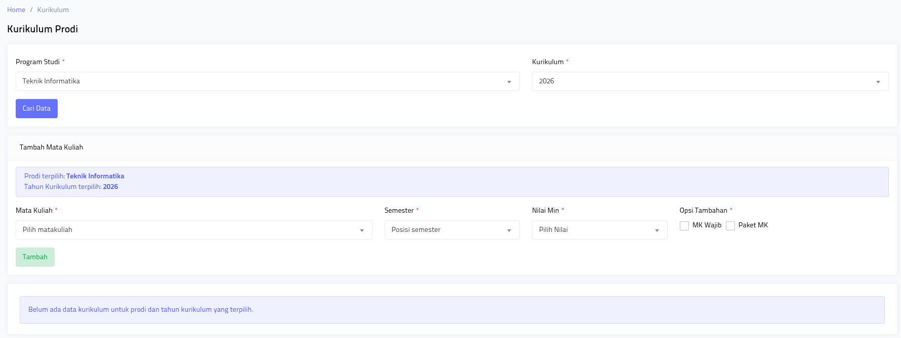The height and width of the screenshot is (338, 901).
Task: Click the Belum ada data kurikulum notice
Action: (141, 310)
